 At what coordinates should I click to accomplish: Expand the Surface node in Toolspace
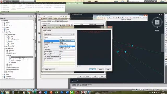(x=3, y=27)
